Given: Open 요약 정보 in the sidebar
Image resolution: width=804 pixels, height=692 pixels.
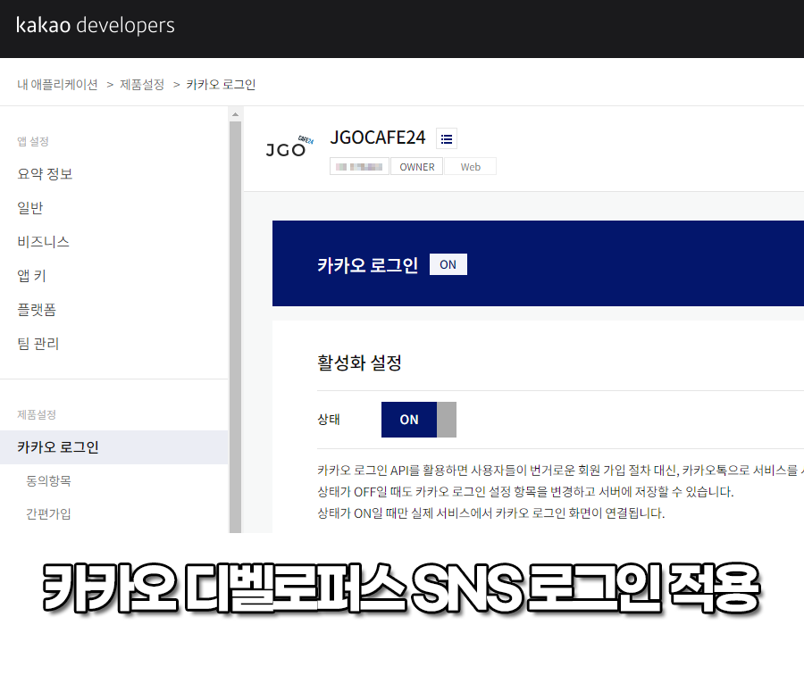Looking at the screenshot, I should (46, 174).
